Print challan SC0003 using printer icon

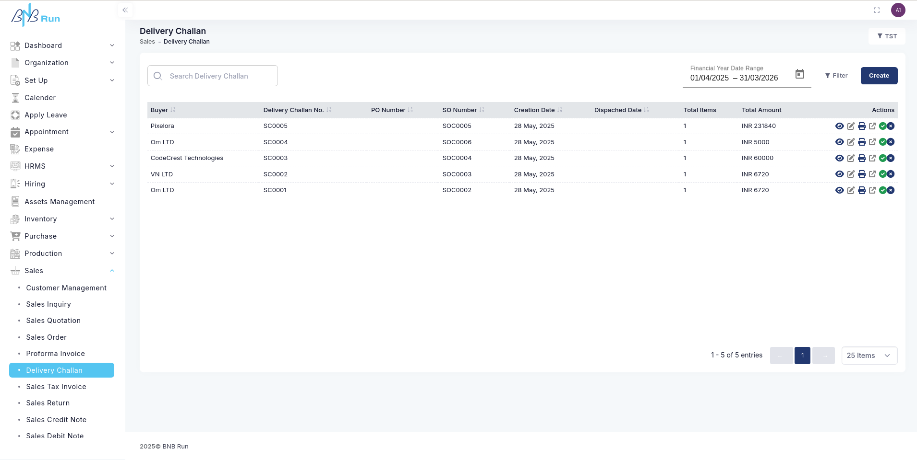click(x=862, y=158)
